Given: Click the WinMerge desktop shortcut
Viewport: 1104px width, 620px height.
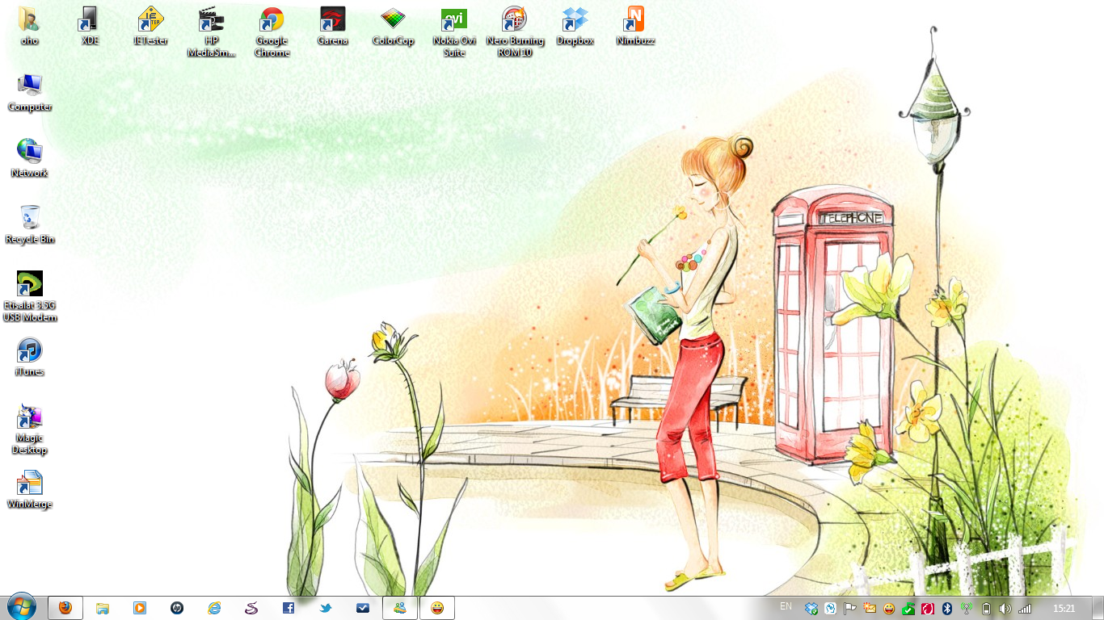Looking at the screenshot, I should 29,484.
